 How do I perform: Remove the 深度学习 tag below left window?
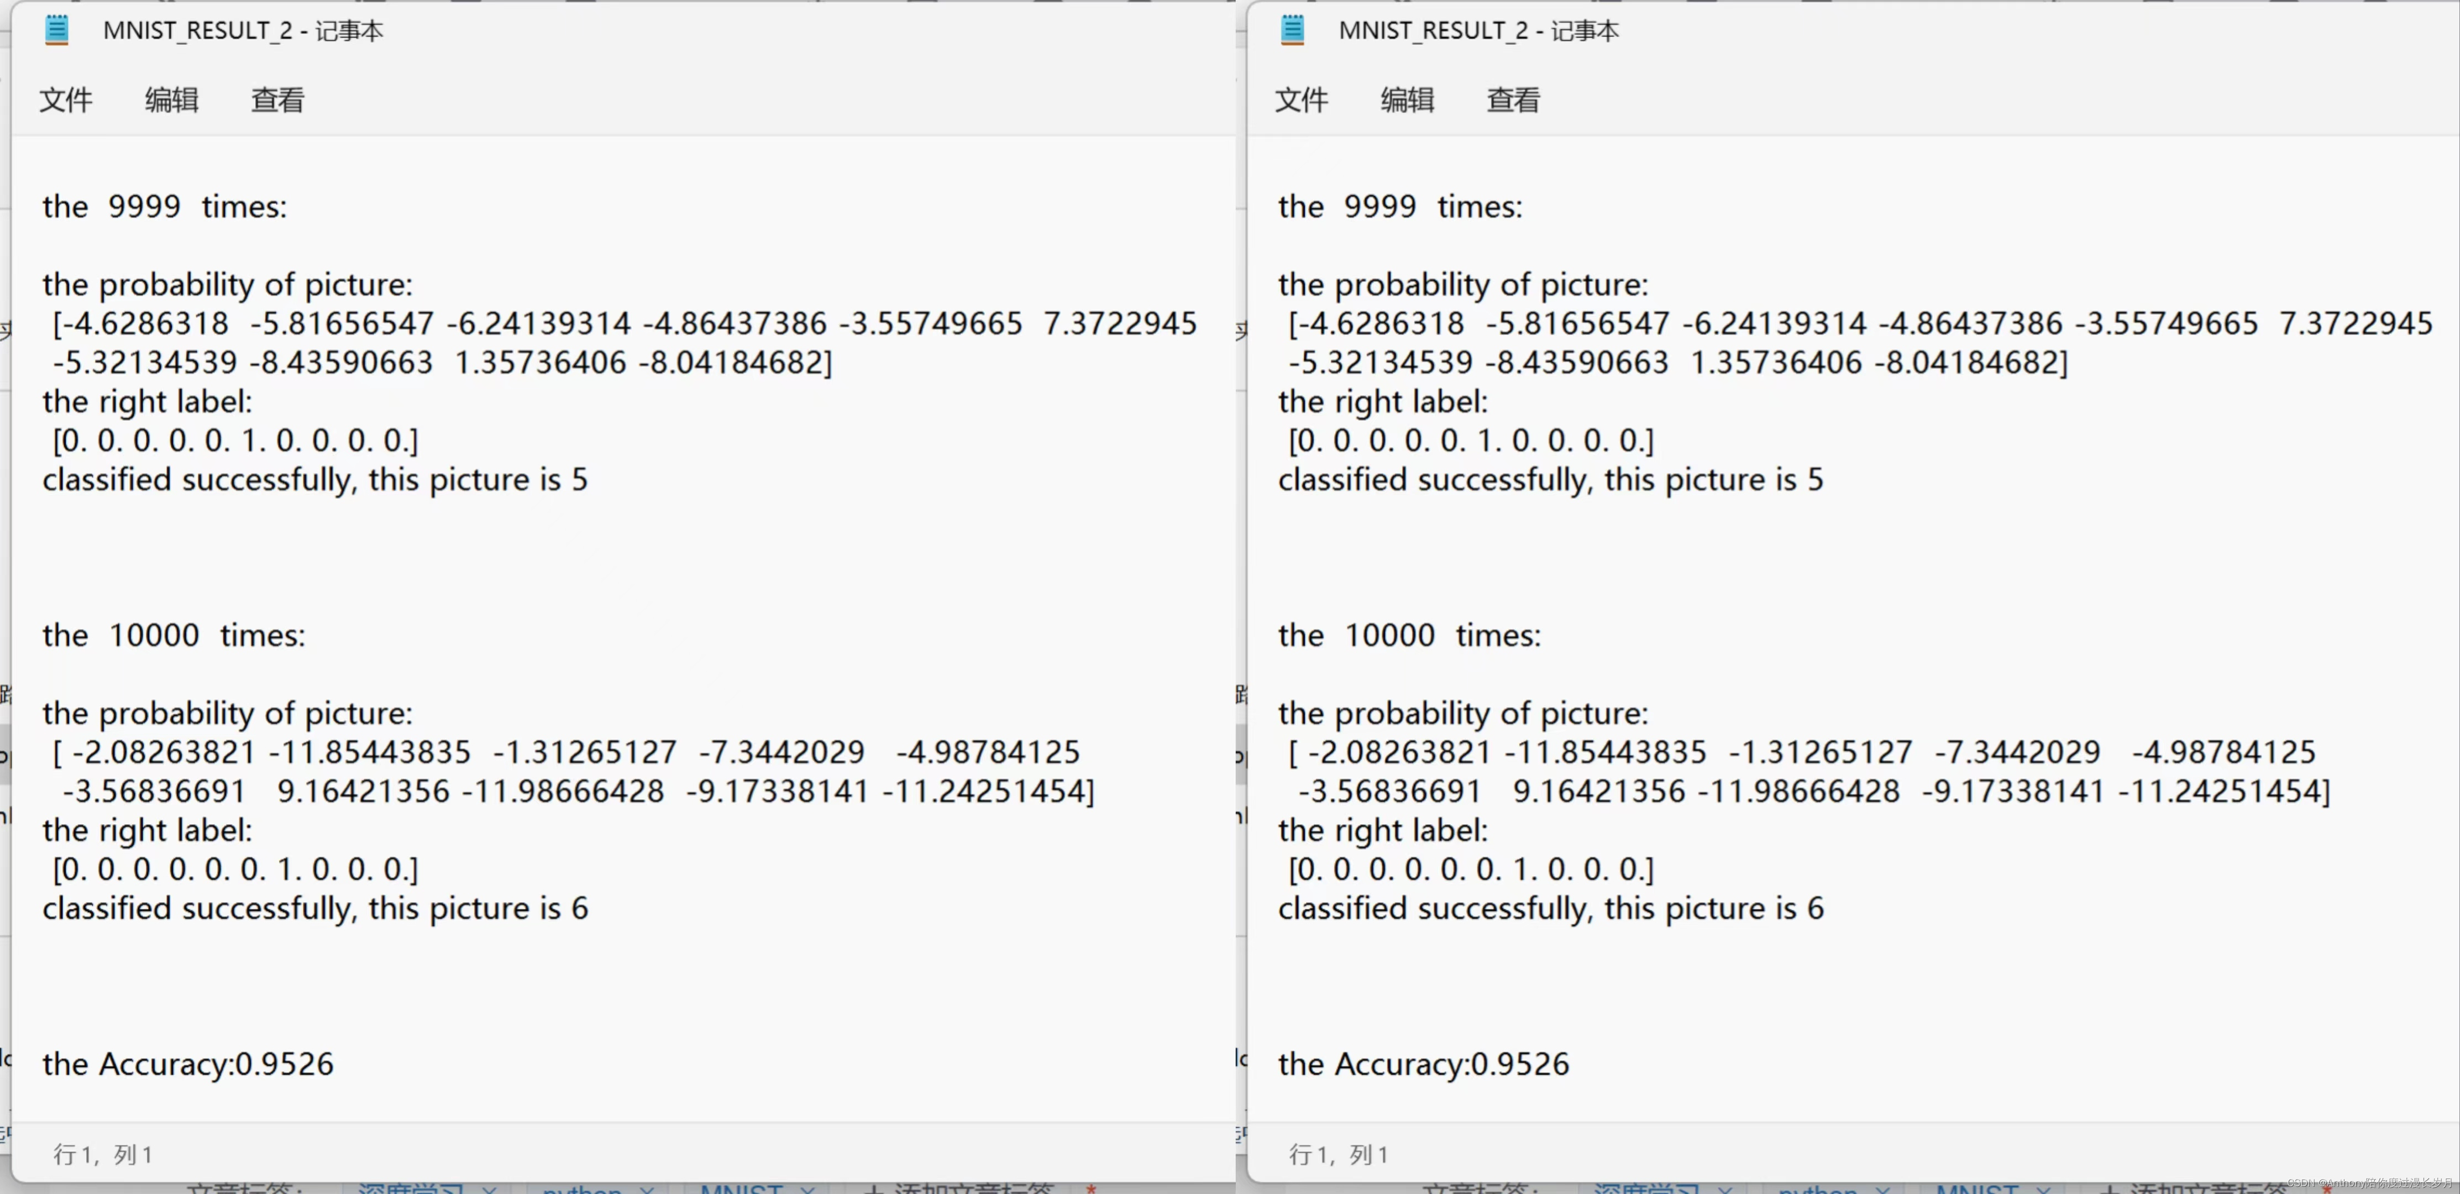point(490,1189)
